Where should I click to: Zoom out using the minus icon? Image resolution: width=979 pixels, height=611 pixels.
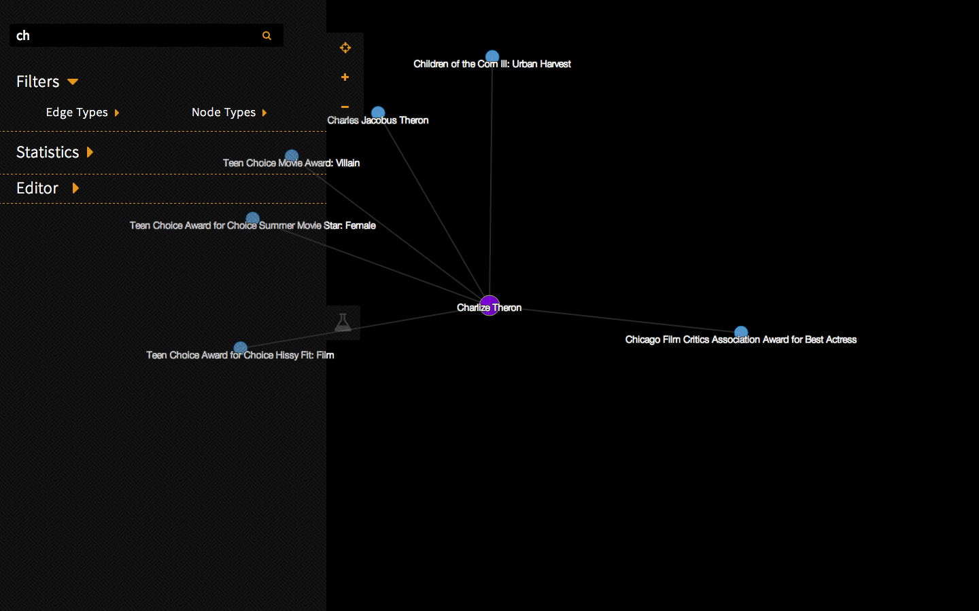pyautogui.click(x=345, y=107)
